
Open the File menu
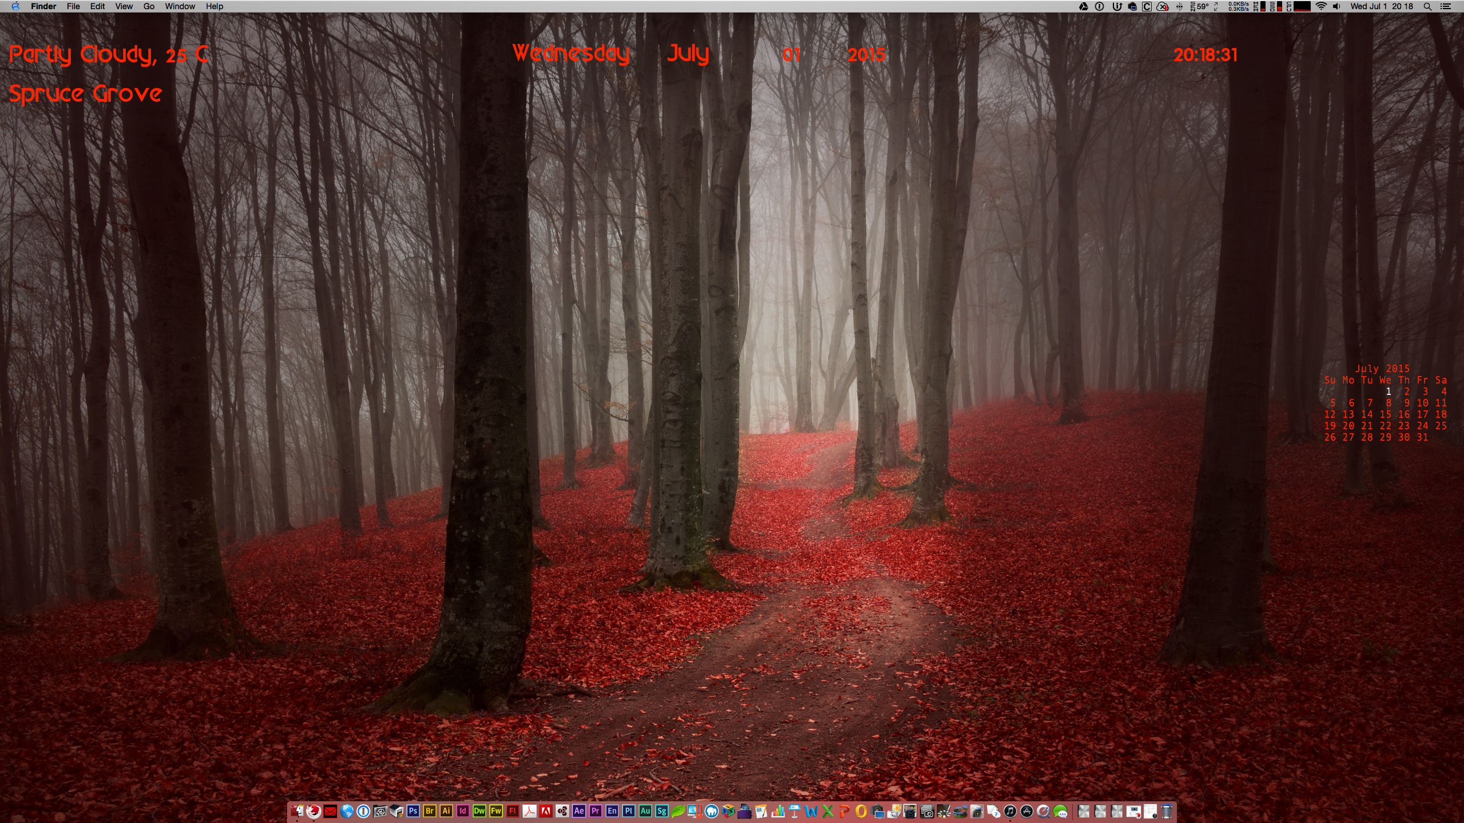(73, 6)
